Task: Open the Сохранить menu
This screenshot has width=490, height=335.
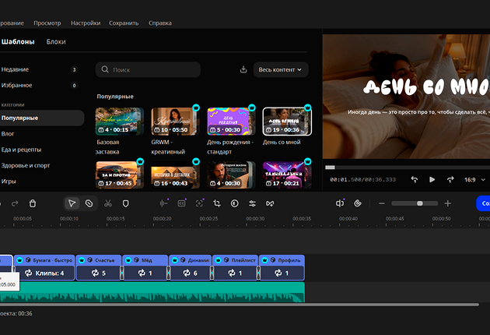Action: click(124, 23)
